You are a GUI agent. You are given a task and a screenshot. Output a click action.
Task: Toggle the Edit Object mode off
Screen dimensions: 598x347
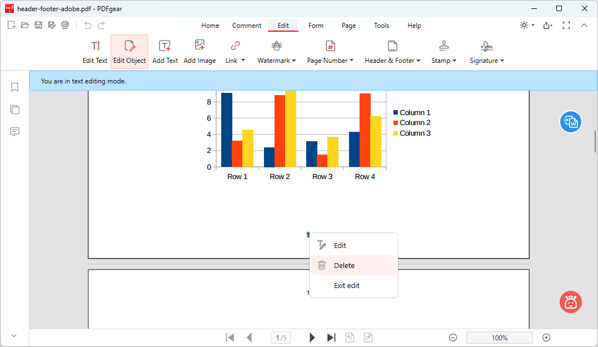(129, 52)
